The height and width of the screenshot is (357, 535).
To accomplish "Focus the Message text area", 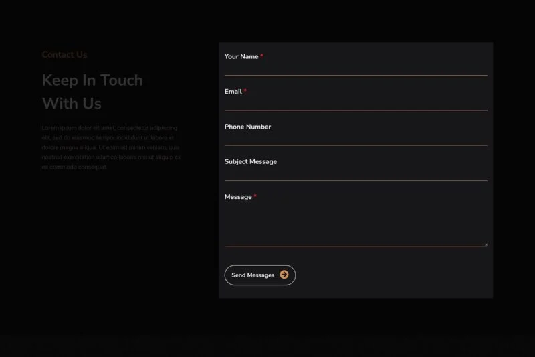I will coord(356,225).
